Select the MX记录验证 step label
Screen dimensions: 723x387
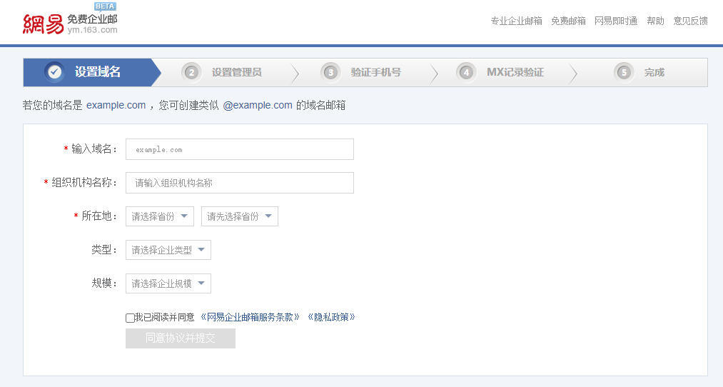tap(515, 72)
